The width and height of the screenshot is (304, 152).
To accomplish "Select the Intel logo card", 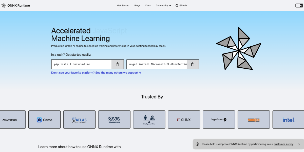I will (288, 120).
